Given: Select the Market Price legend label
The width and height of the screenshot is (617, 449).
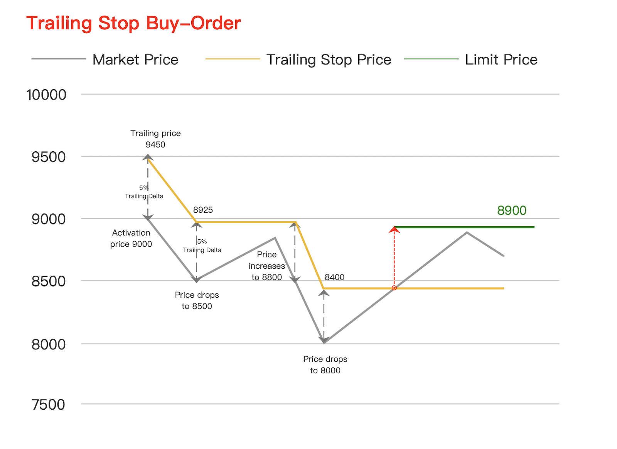Looking at the screenshot, I should 135,60.
